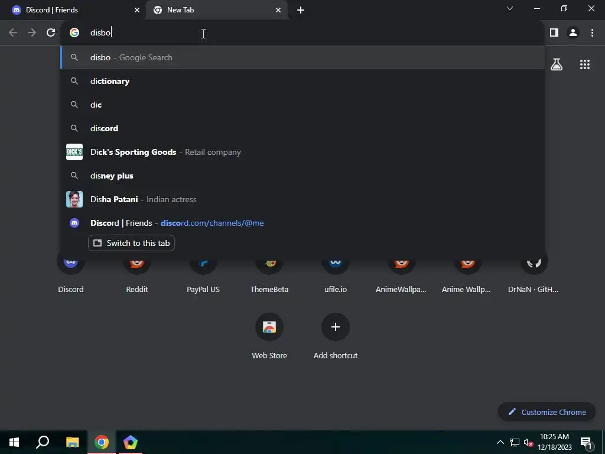Click the Chrome taskbar icon
The height and width of the screenshot is (454, 605).
102,442
